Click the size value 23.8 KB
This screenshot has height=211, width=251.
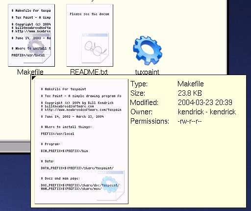[x=190, y=93]
